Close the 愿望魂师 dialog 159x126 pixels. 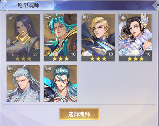(156, 6)
